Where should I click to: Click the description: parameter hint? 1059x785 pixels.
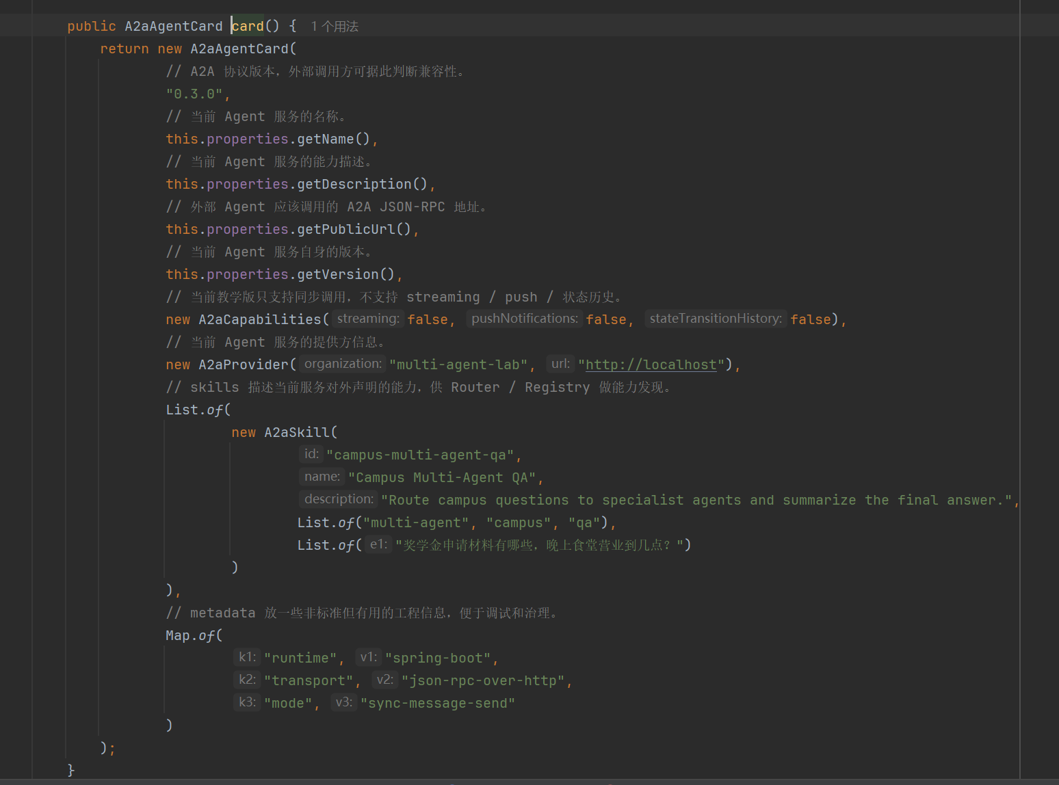[339, 499]
